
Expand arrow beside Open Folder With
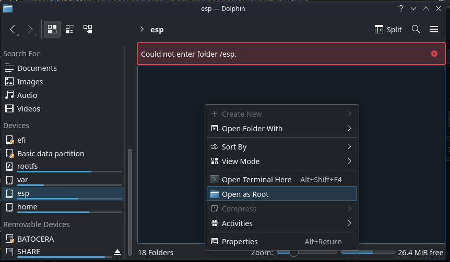click(349, 128)
